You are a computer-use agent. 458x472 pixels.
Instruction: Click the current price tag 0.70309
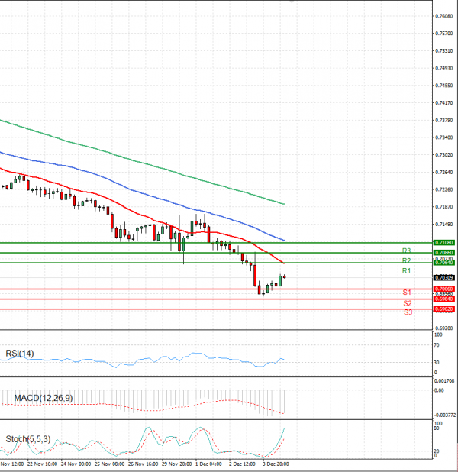coord(443,277)
